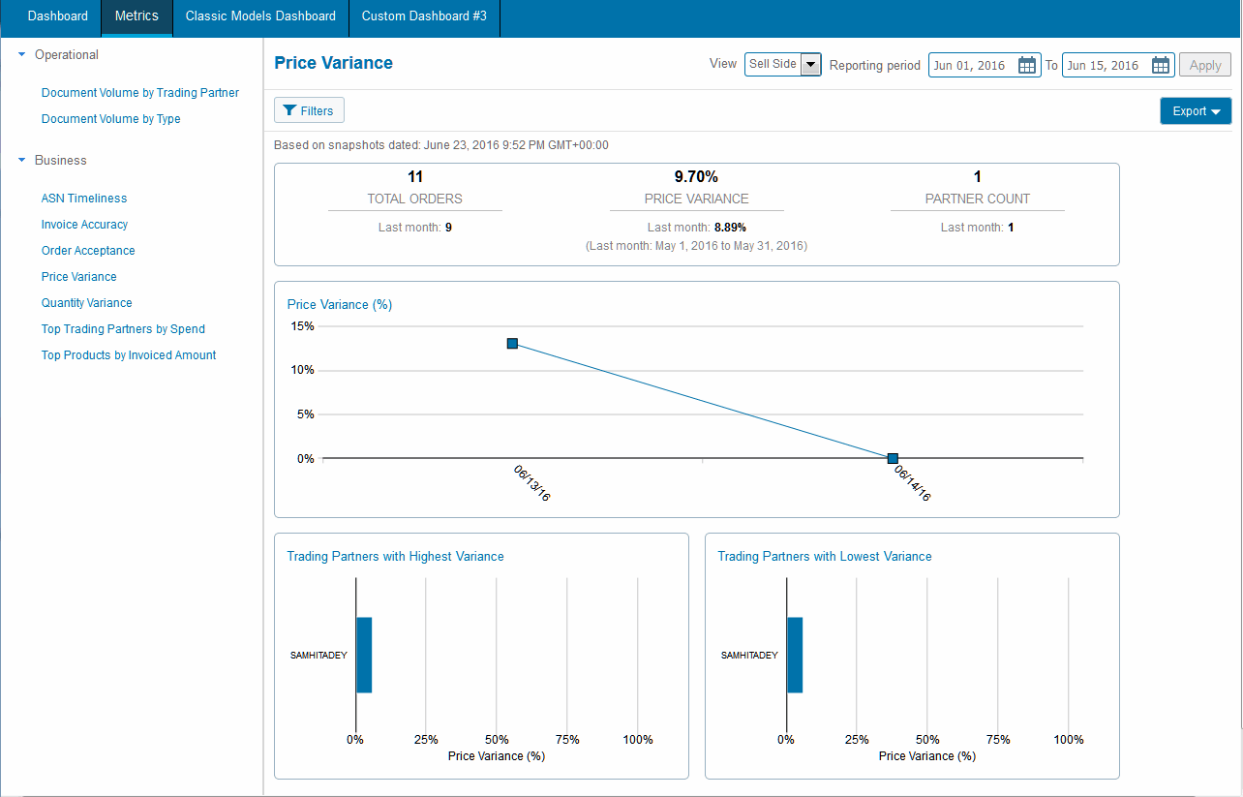View Top Trading Partners by Spend
The height and width of the screenshot is (797, 1243).
click(123, 329)
